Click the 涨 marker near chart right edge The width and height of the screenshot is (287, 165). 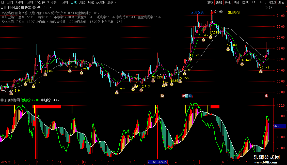(266, 96)
